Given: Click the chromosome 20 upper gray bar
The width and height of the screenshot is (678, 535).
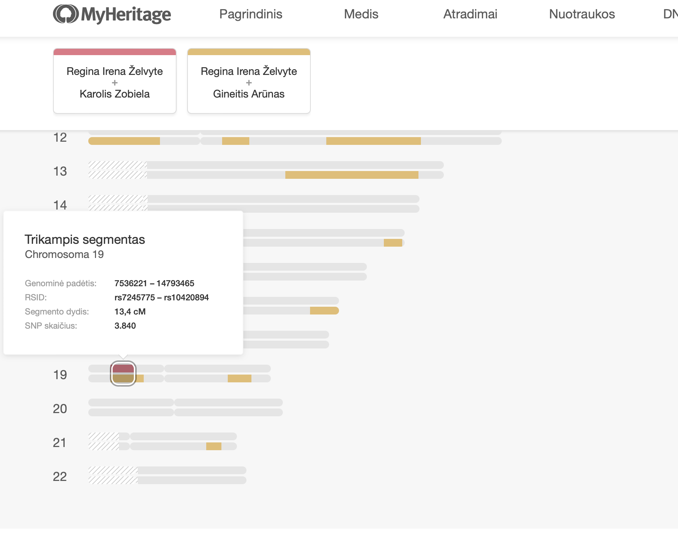Looking at the screenshot, I should [185, 402].
